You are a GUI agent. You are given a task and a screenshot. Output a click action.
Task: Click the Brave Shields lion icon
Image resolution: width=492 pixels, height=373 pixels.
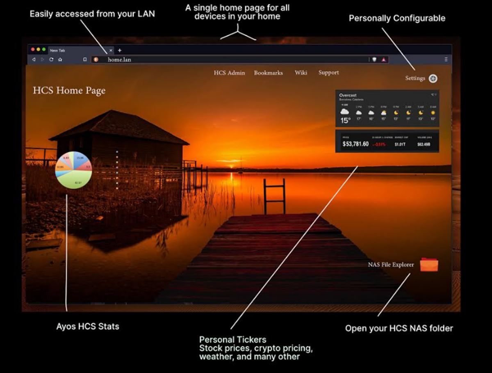coord(374,59)
